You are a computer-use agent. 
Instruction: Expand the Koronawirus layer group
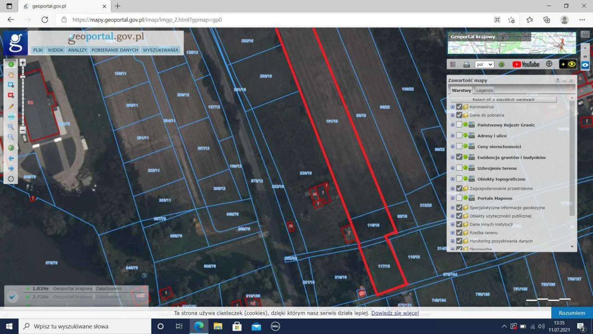(453, 107)
